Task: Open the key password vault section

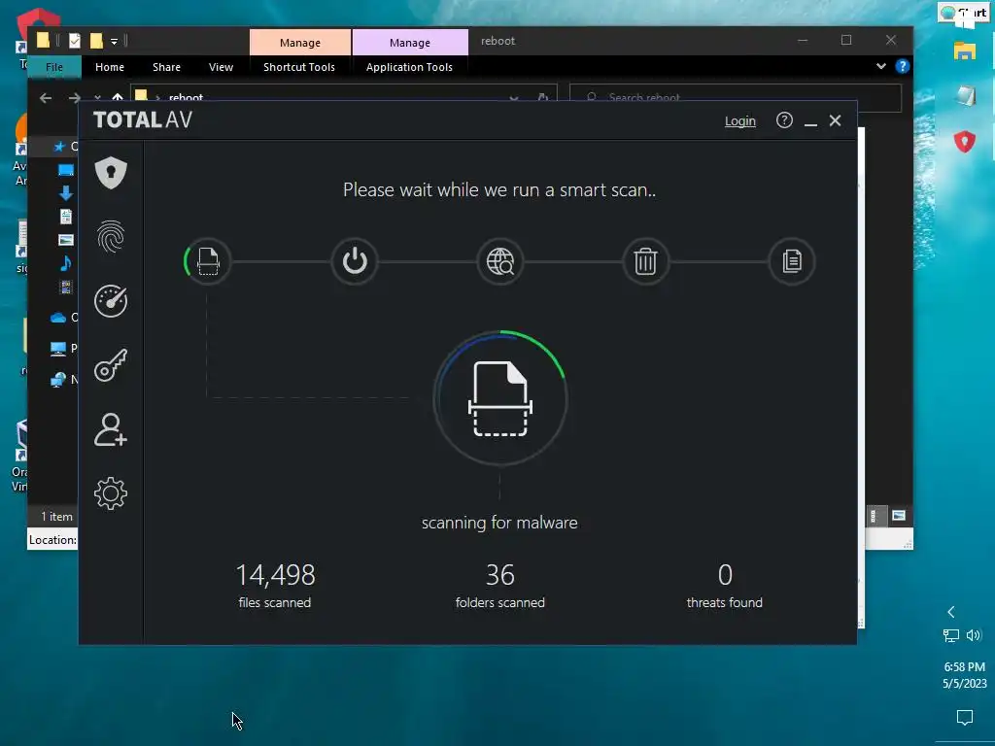Action: (111, 365)
